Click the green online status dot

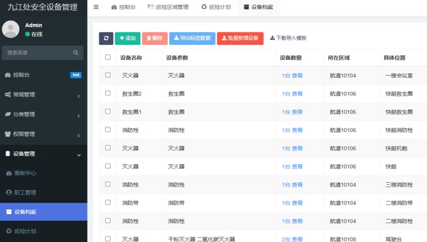[x=27, y=34]
